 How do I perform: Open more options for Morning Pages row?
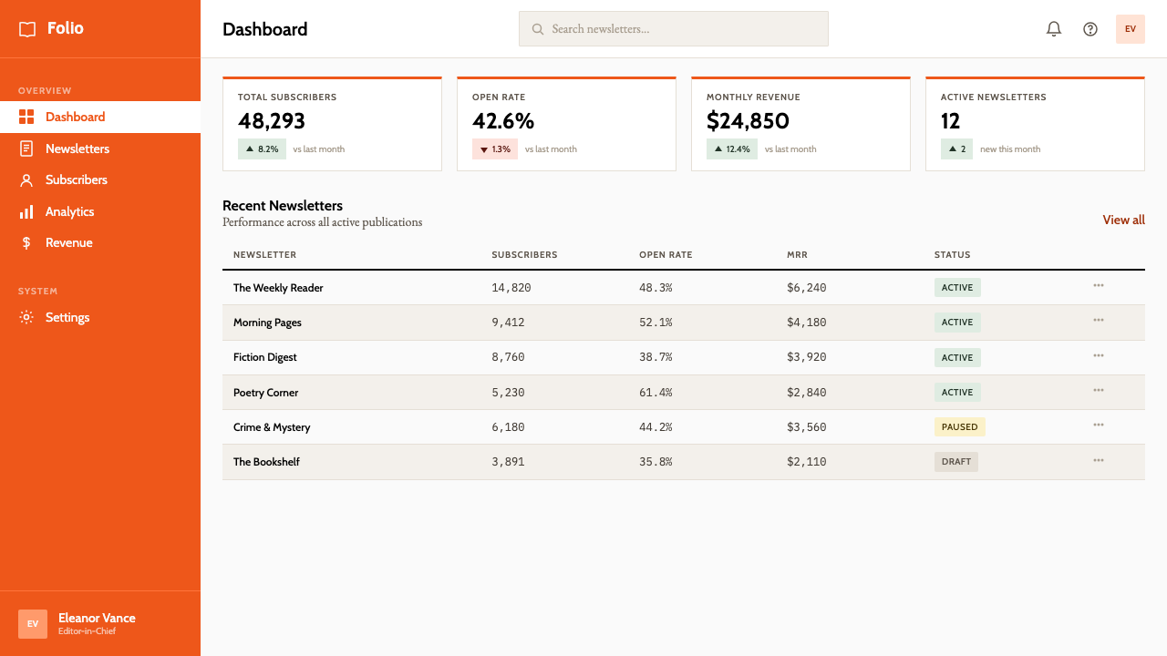(1099, 321)
